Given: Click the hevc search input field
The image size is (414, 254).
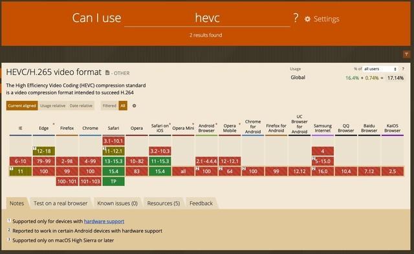Looking at the screenshot, I should pyautogui.click(x=207, y=18).
